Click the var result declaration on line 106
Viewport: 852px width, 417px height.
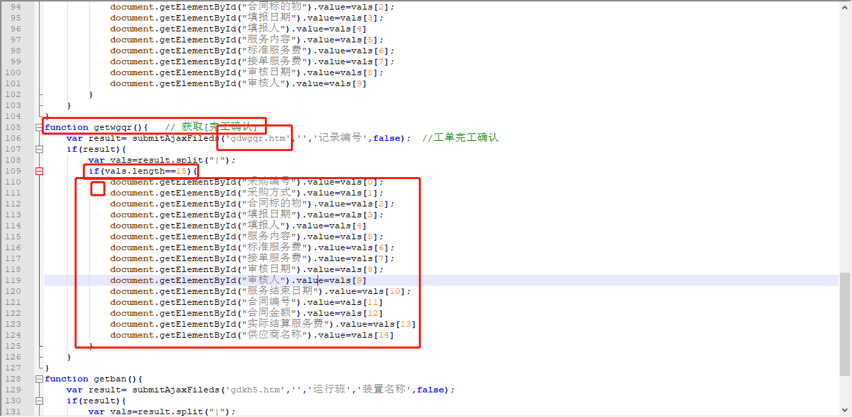tap(94, 138)
